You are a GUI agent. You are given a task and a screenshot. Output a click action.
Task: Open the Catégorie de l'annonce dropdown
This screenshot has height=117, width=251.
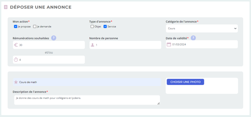click(x=202, y=28)
